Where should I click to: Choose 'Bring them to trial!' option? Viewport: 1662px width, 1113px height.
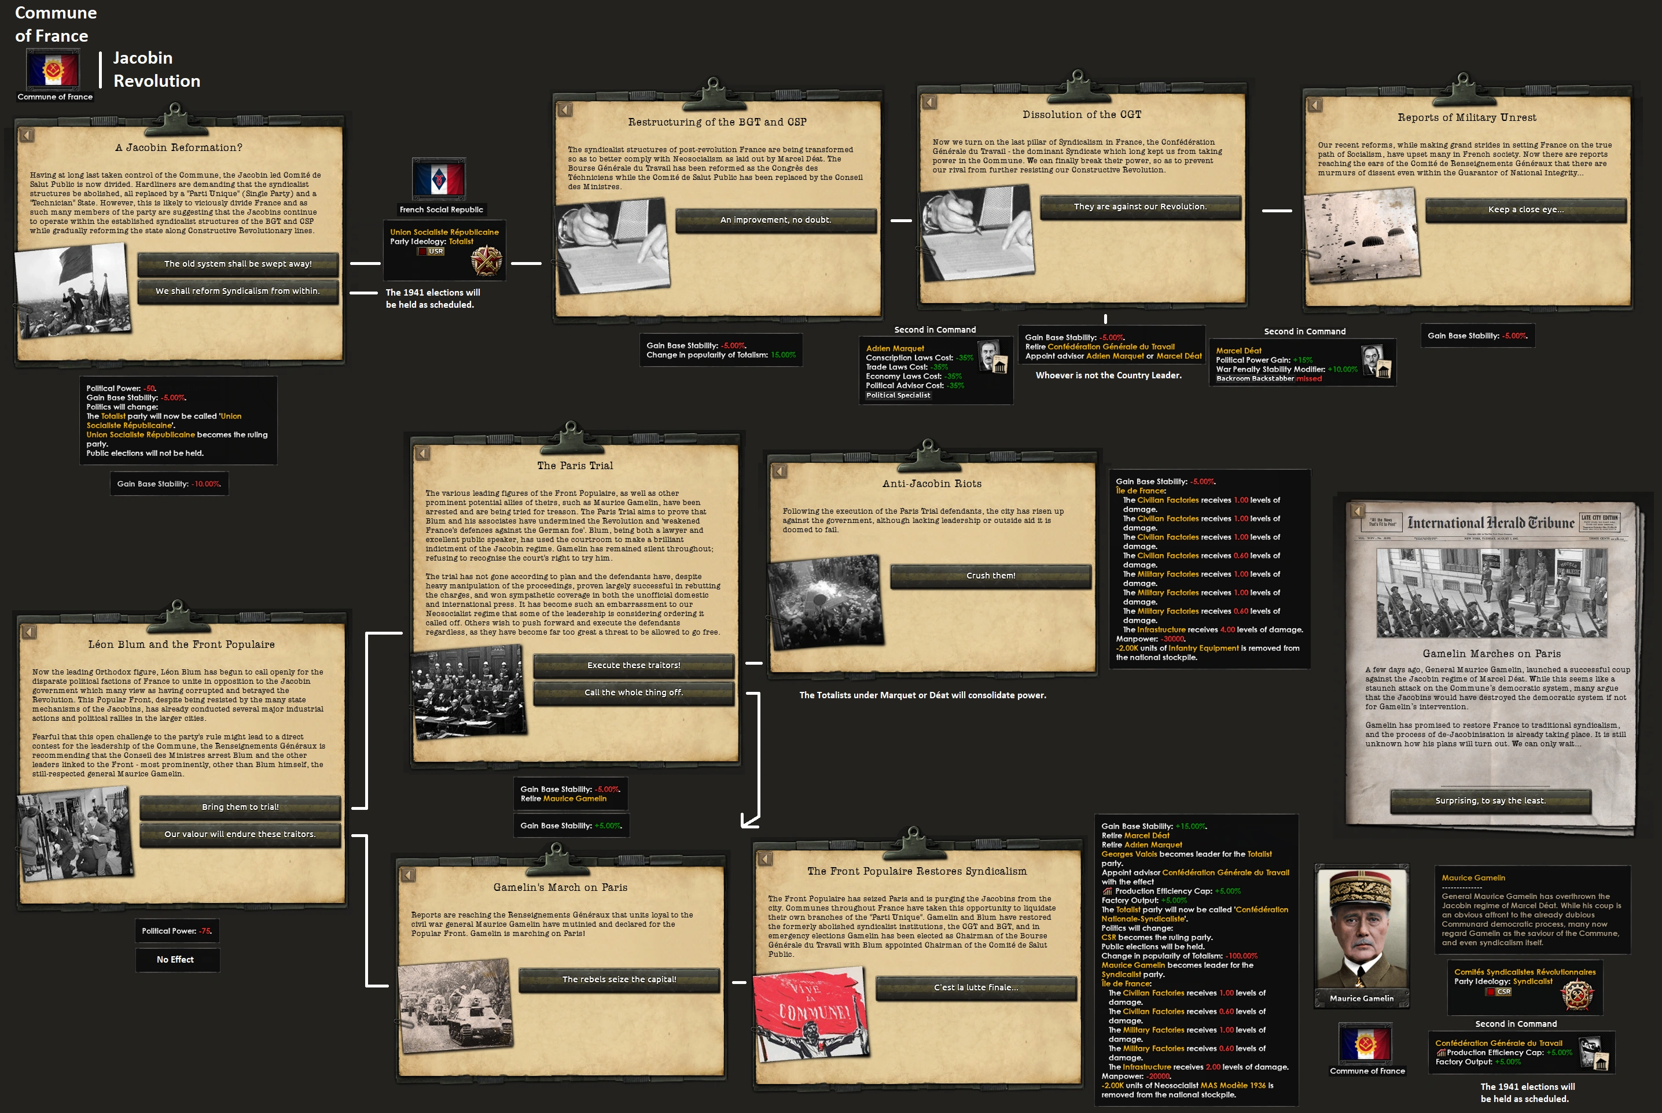(240, 807)
